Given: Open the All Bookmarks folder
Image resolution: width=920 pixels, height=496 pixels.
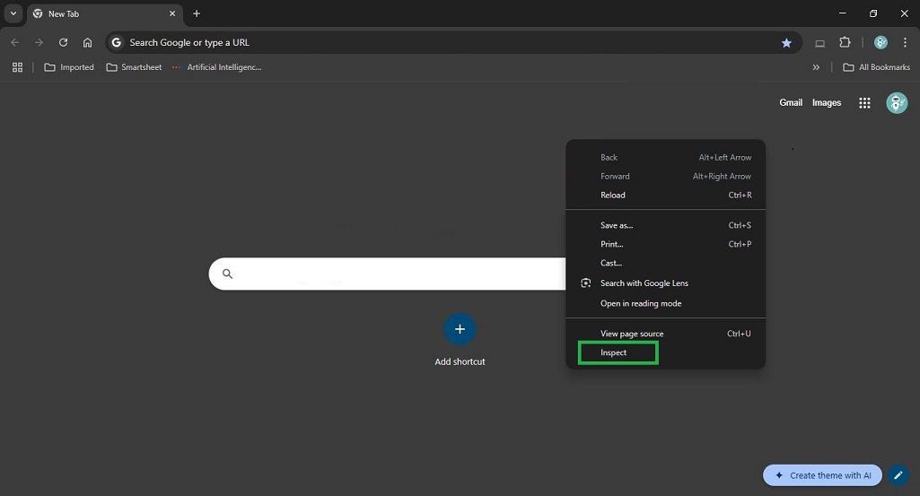Looking at the screenshot, I should point(877,67).
